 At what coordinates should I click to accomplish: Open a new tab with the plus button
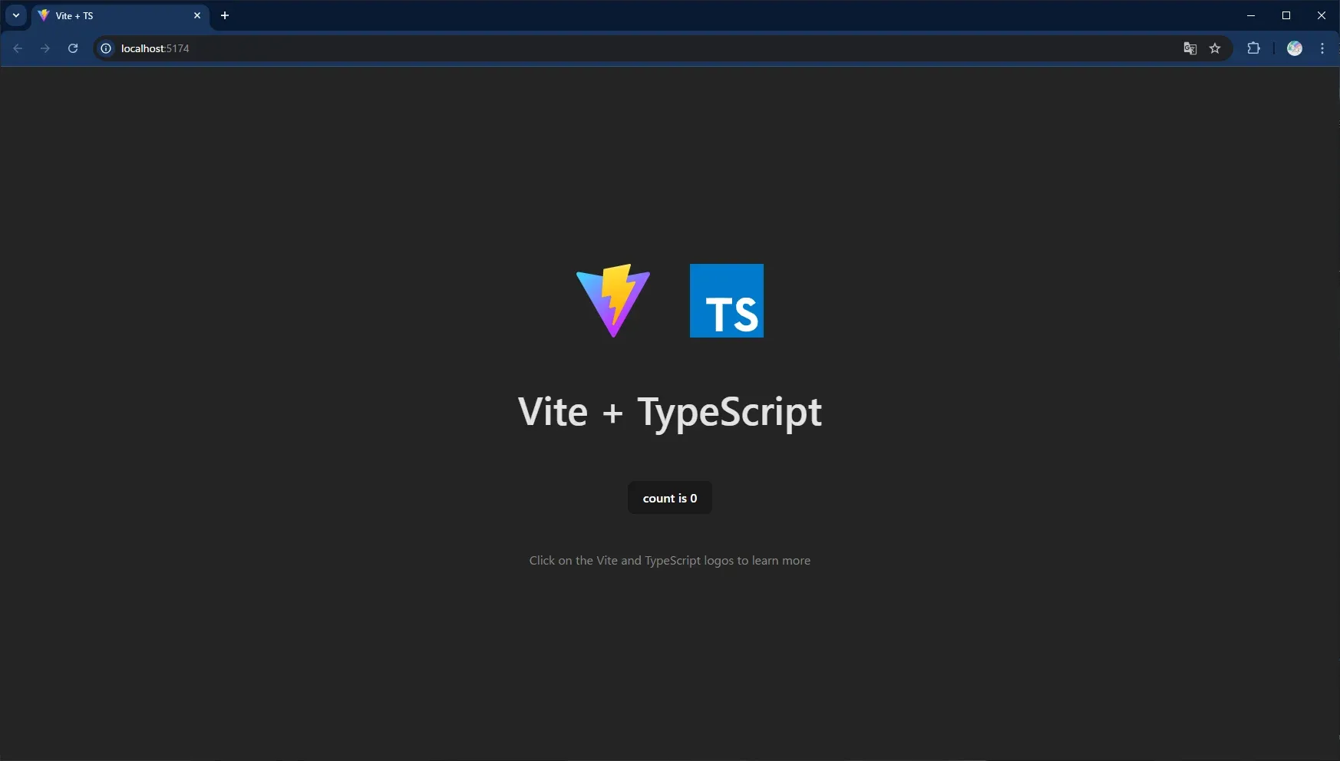click(225, 15)
